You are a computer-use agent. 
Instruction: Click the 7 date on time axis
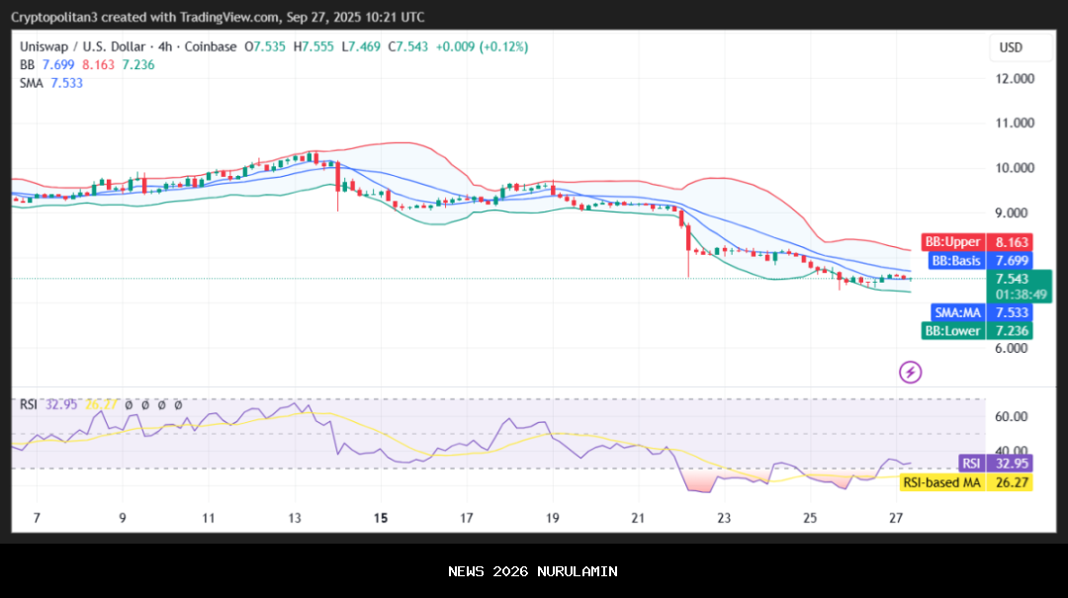(37, 517)
